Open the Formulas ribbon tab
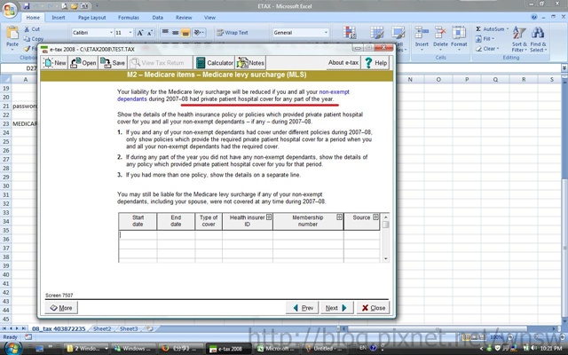Screen dimensions: 568x355 point(129,18)
